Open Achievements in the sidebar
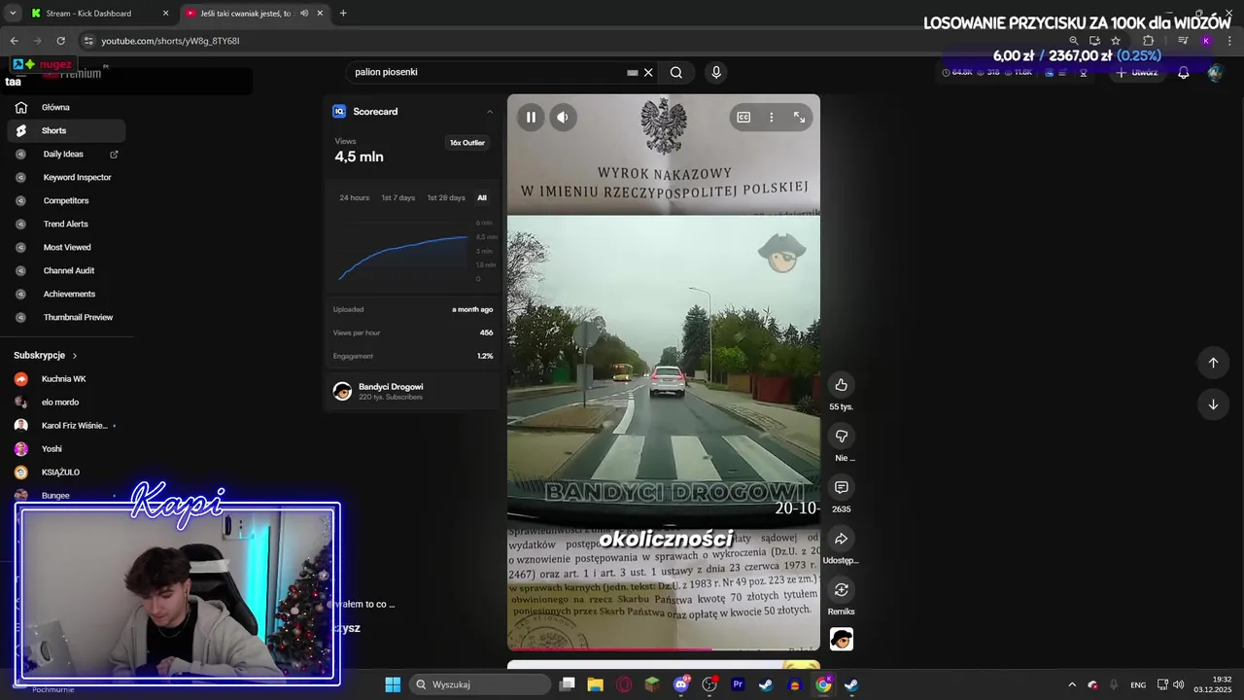Image resolution: width=1244 pixels, height=700 pixels. 66,294
